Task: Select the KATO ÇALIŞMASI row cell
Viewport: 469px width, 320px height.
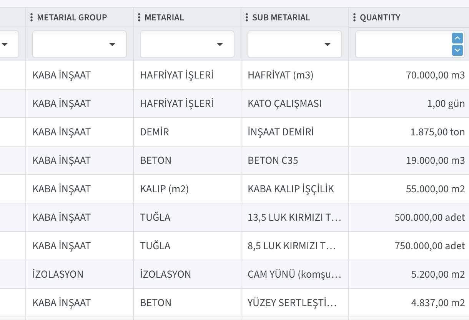Action: click(x=295, y=103)
